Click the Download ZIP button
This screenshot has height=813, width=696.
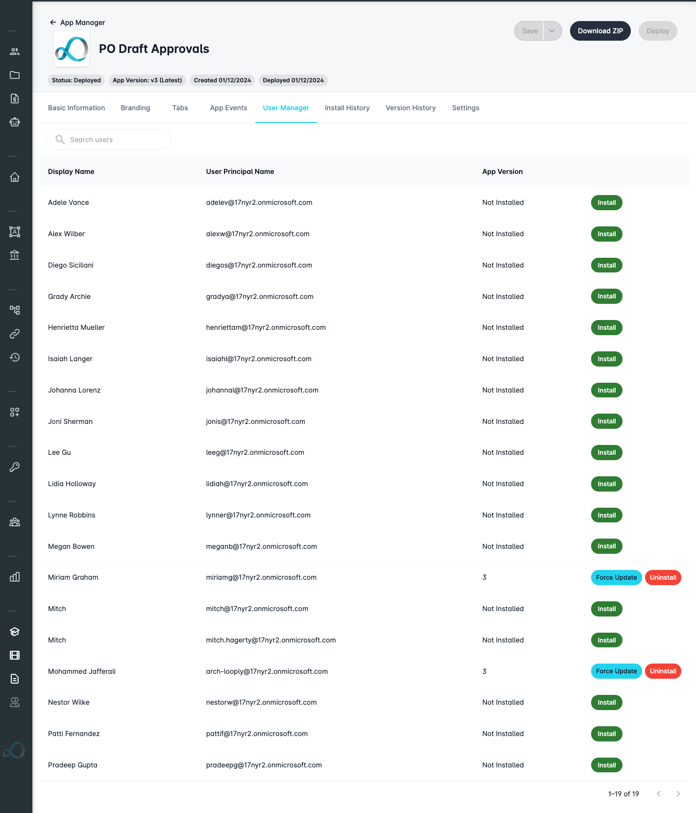600,31
